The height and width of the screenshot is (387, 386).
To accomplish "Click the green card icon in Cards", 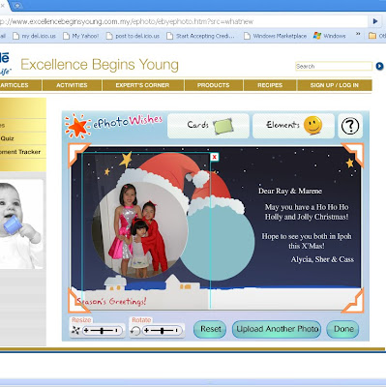I will (x=223, y=126).
